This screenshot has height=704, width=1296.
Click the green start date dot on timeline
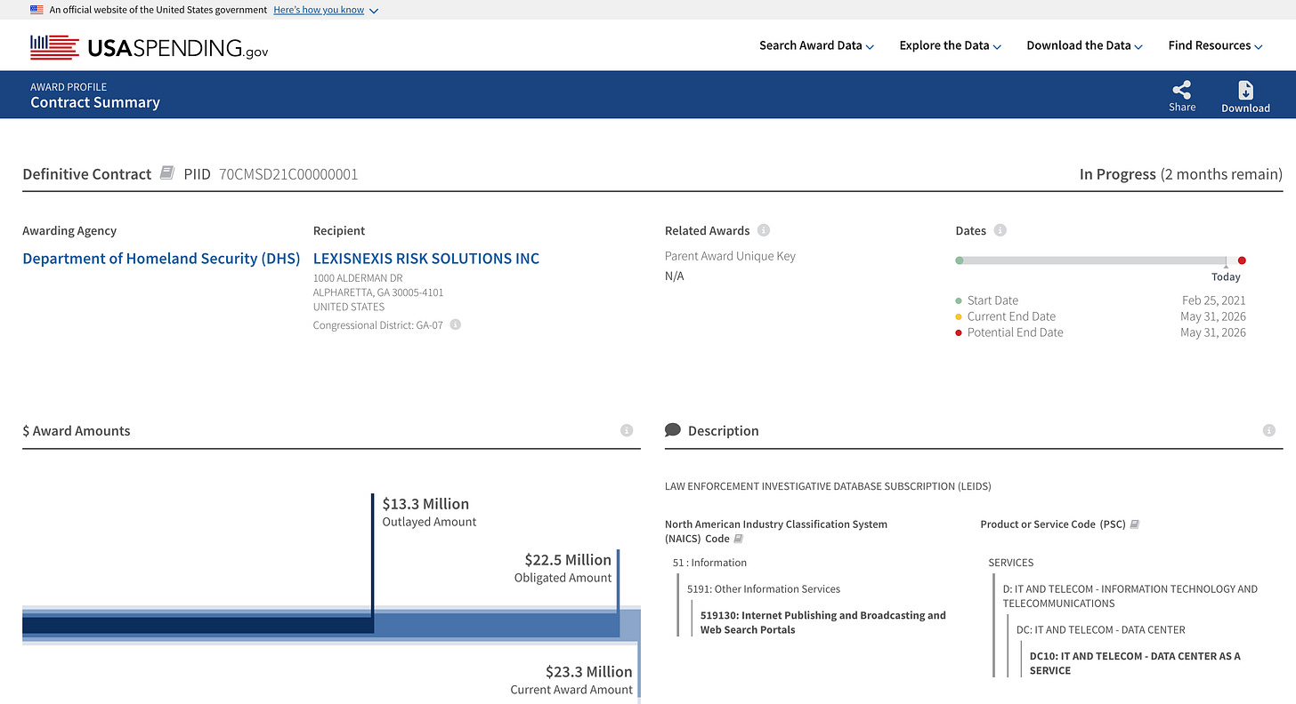[x=959, y=260]
